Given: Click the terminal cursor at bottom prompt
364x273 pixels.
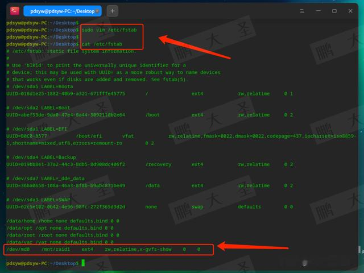Looking at the screenshot, I should (83, 263).
